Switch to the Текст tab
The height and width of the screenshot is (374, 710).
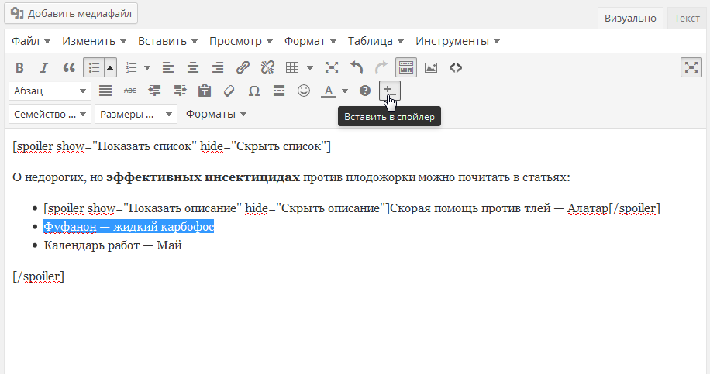[x=687, y=18]
